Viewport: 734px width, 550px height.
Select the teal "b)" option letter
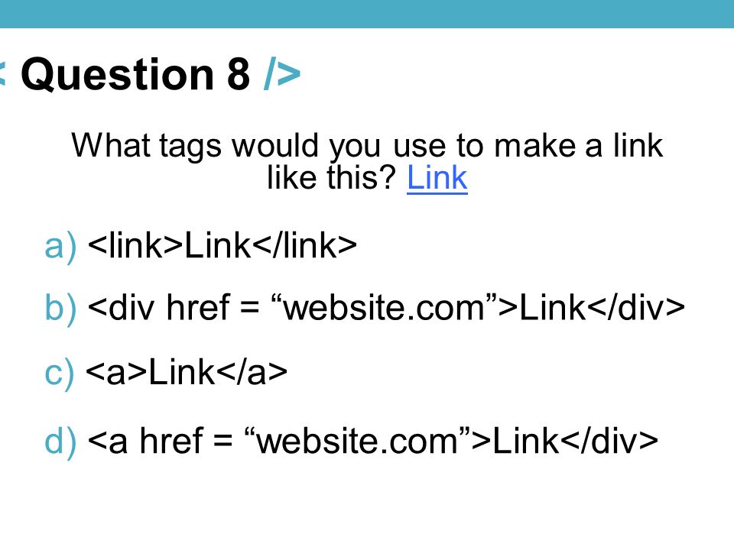[60, 308]
